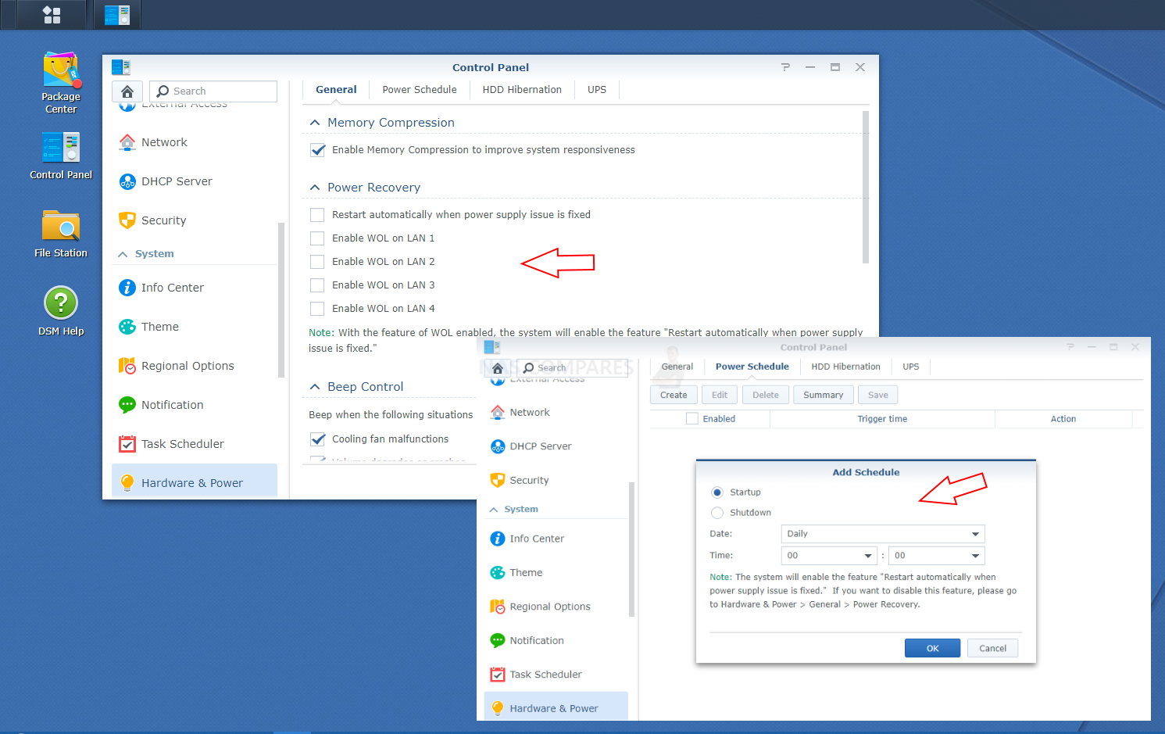Click home icon in second Control Panel window

tap(498, 368)
